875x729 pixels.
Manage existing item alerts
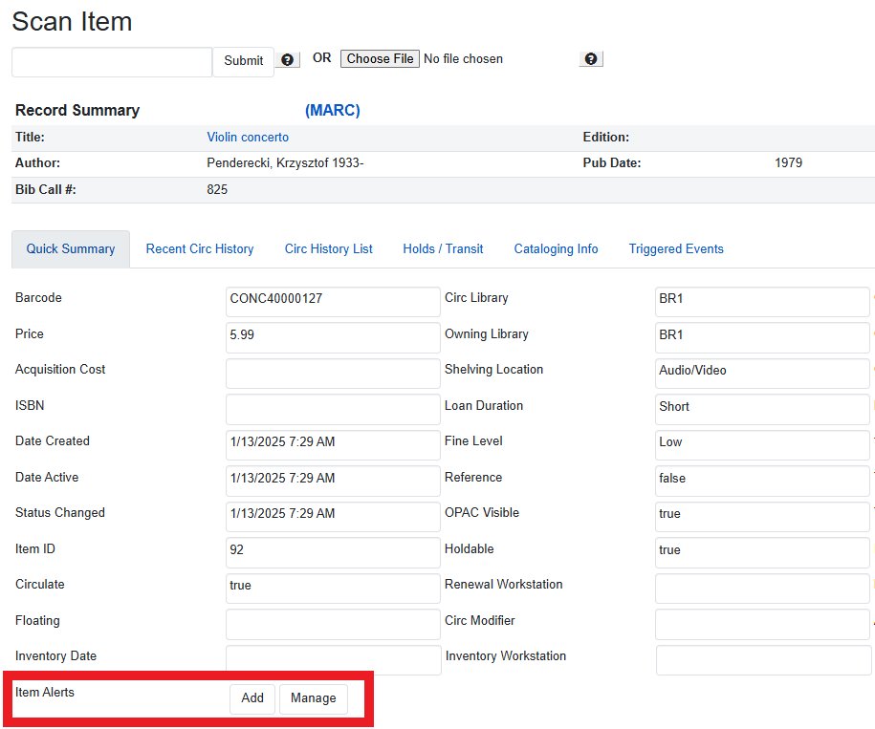coord(314,698)
